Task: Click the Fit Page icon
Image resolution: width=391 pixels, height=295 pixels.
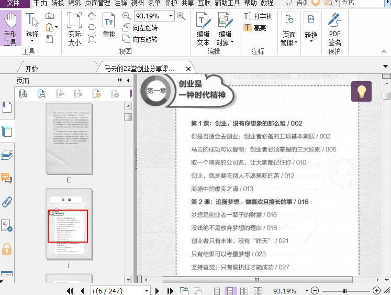Action: click(92, 16)
